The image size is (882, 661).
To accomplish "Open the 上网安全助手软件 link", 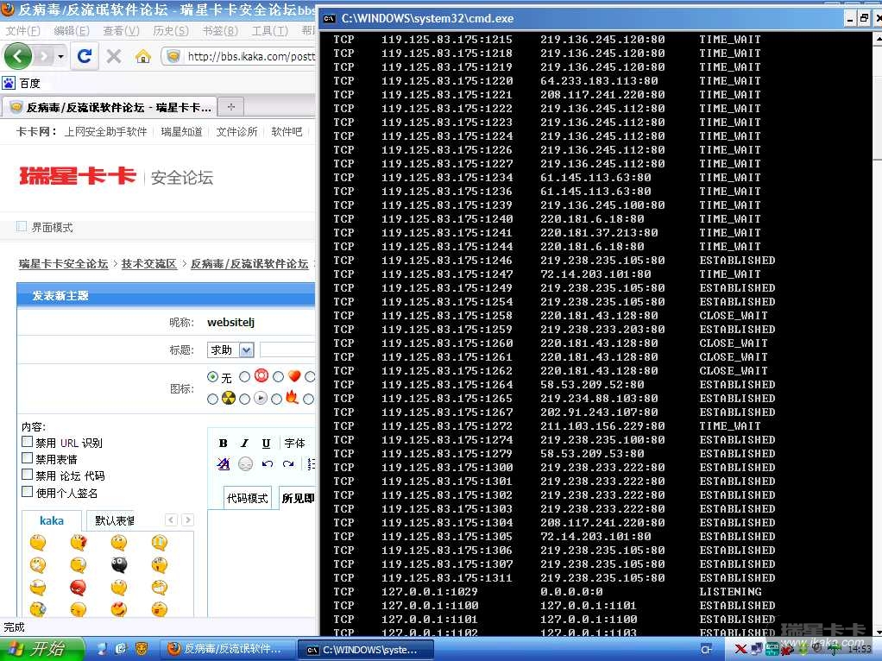I will [105, 132].
